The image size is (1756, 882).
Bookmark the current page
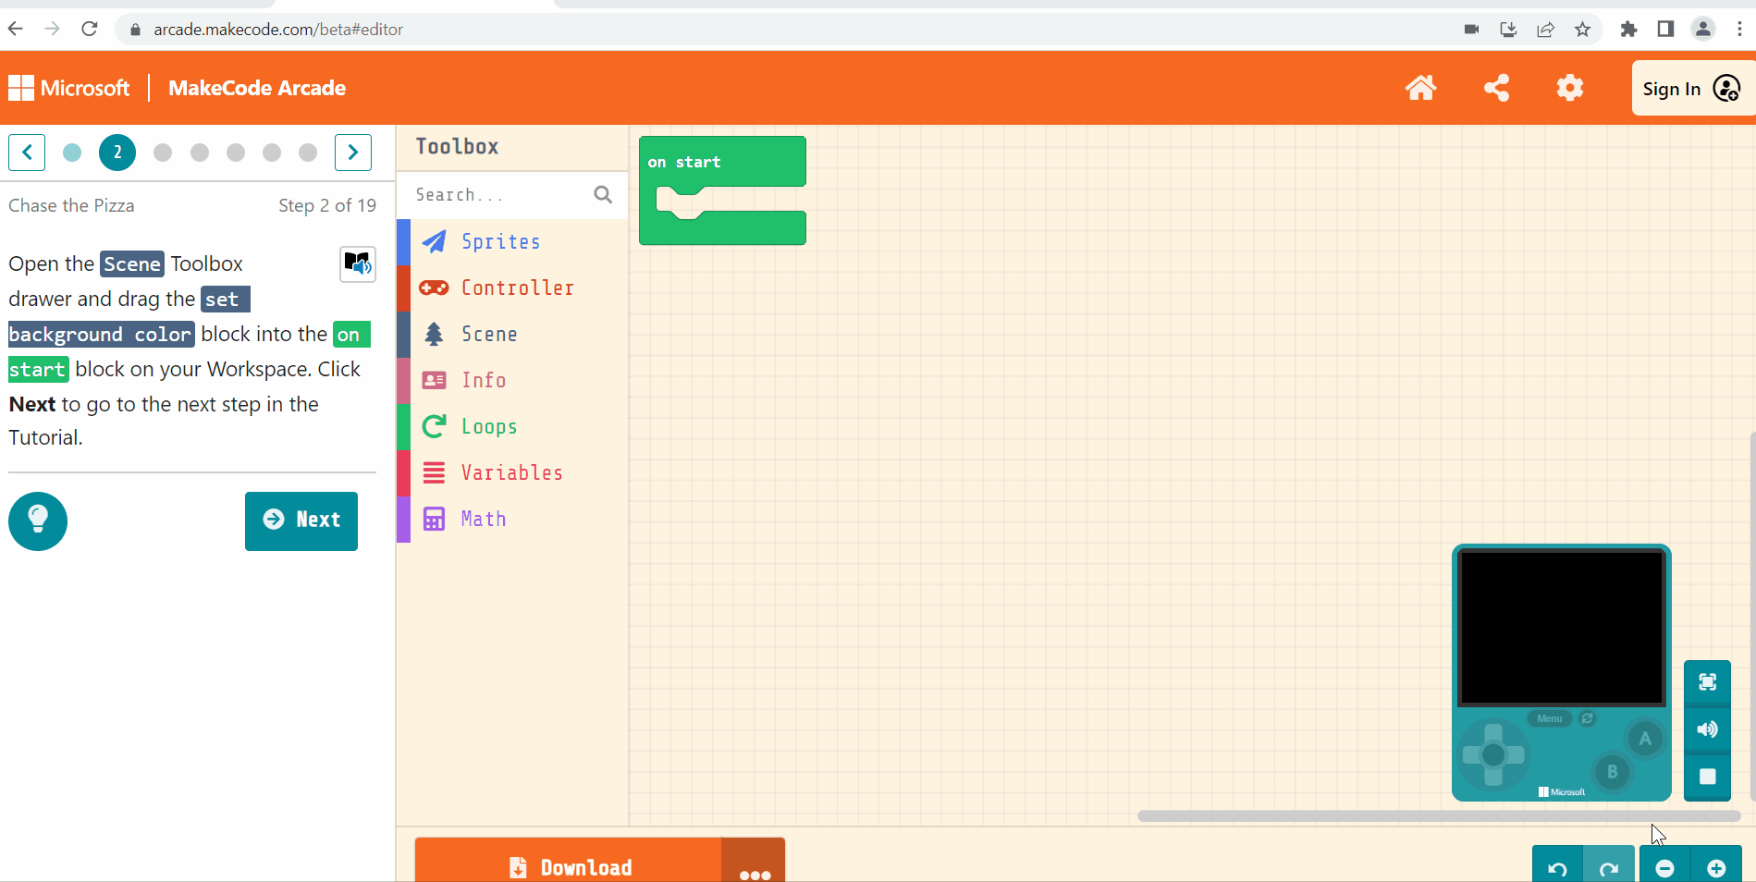pyautogui.click(x=1583, y=29)
